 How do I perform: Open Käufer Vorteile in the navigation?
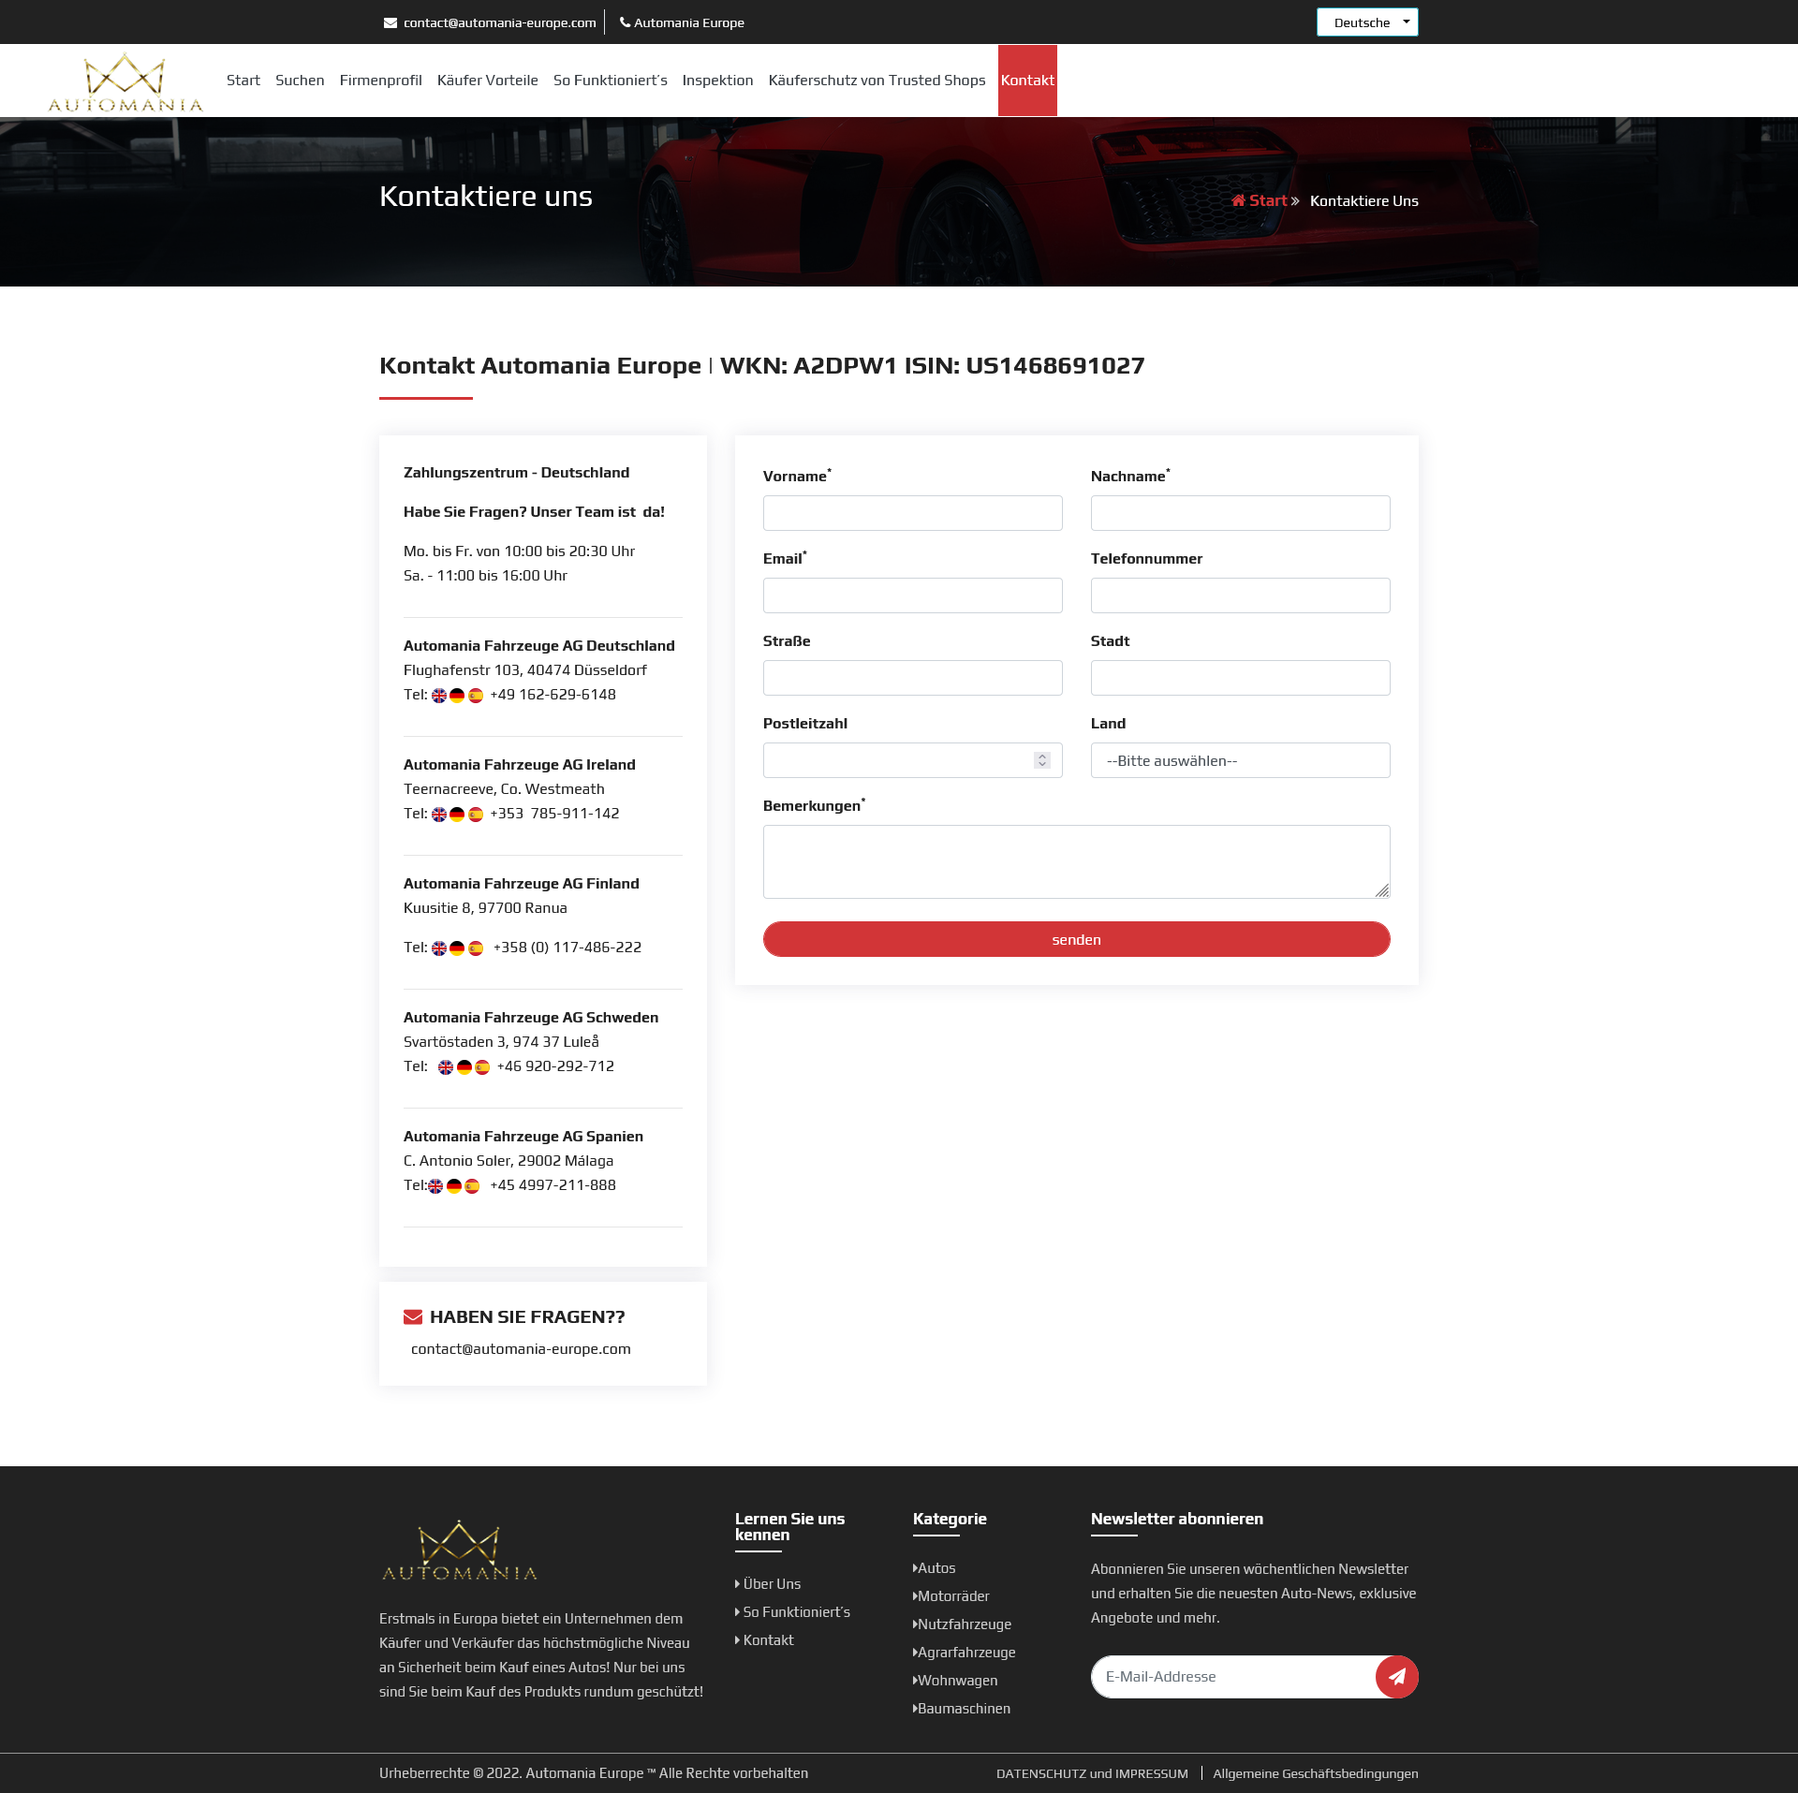click(488, 81)
